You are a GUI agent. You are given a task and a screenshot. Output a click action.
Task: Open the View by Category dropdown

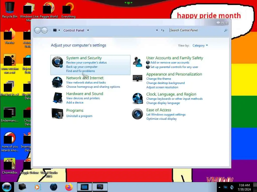tap(200, 45)
